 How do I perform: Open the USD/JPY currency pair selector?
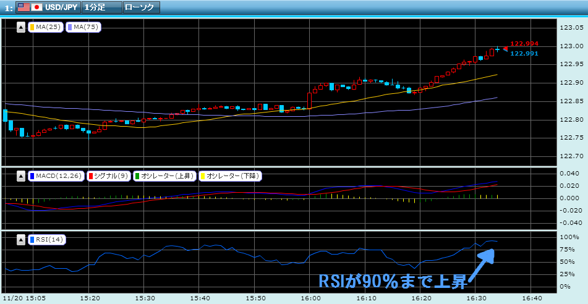[48, 7]
